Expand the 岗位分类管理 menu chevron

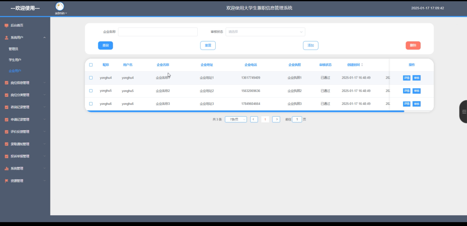45,95
